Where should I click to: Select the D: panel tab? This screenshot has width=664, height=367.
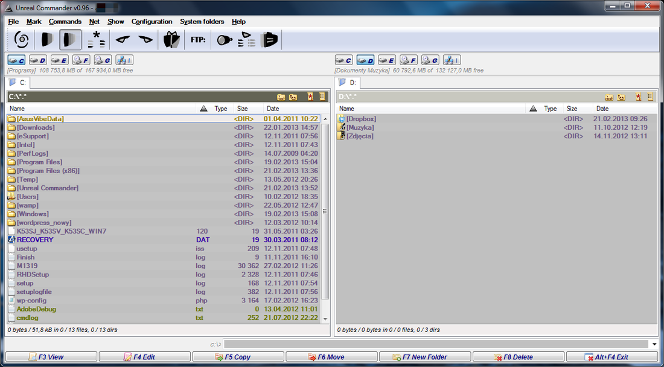point(348,83)
